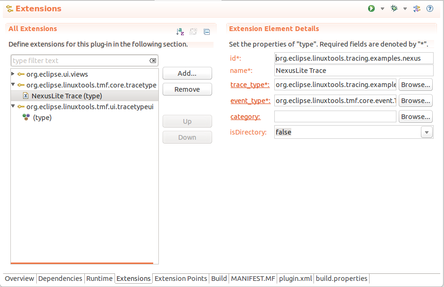Click the Extensions page header icon
Viewport: 444px width, 287px height.
coord(9,9)
